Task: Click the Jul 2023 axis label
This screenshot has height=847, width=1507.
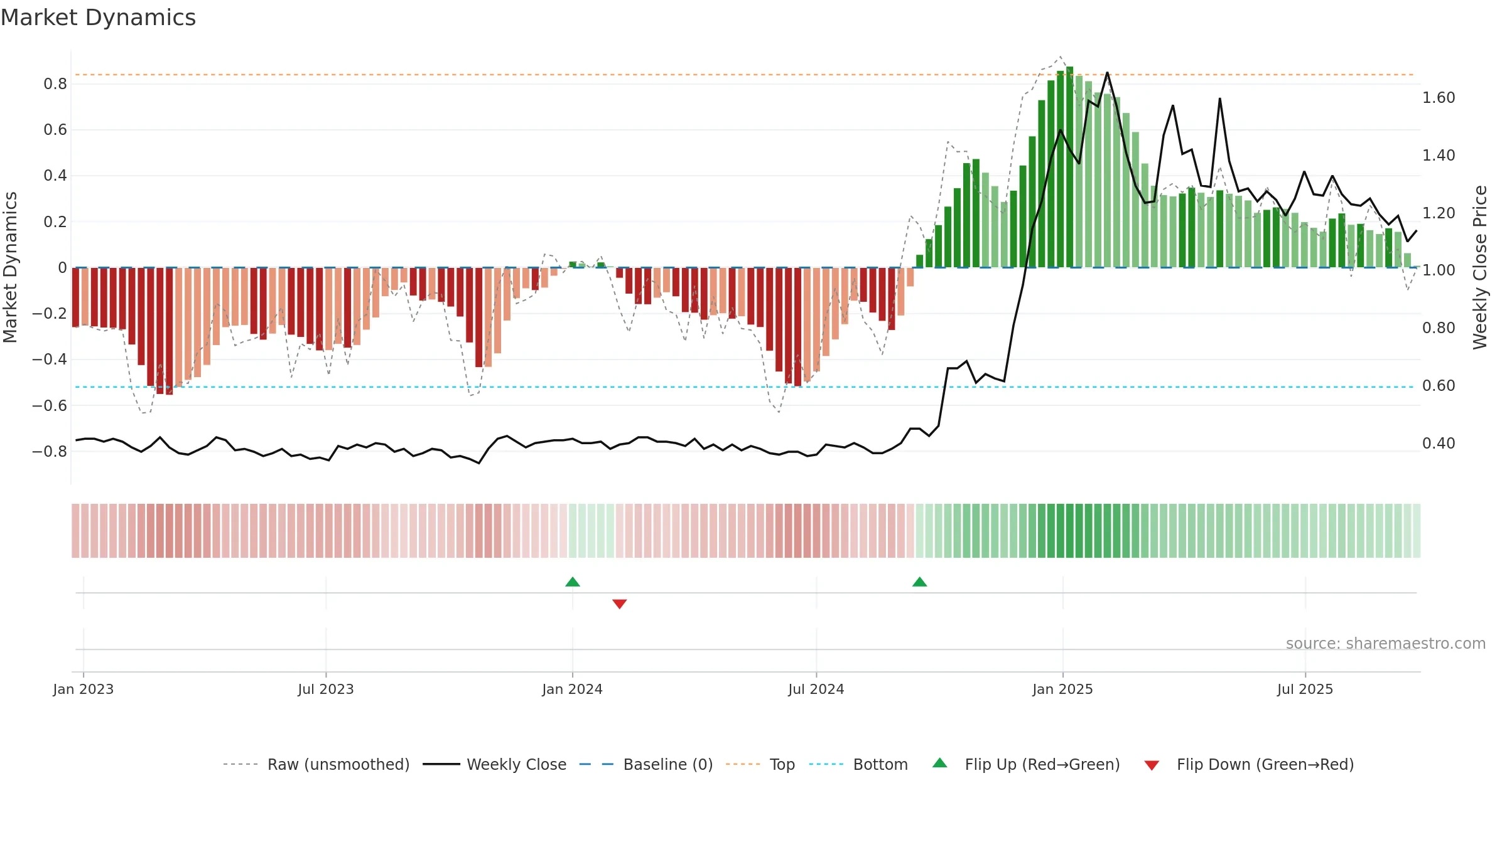Action: point(326,689)
